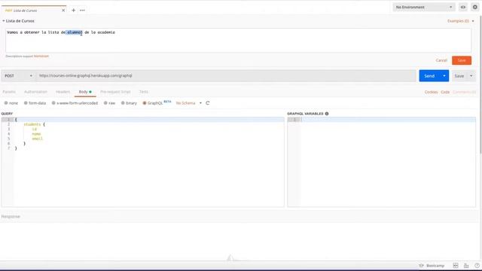
Task: Open the Markdown support link
Action: click(x=41, y=56)
